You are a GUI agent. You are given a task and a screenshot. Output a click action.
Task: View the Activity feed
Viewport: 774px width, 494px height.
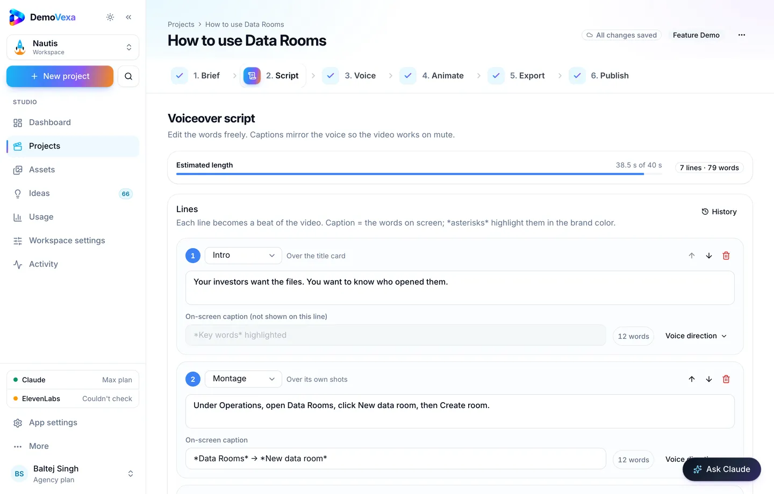(73, 264)
